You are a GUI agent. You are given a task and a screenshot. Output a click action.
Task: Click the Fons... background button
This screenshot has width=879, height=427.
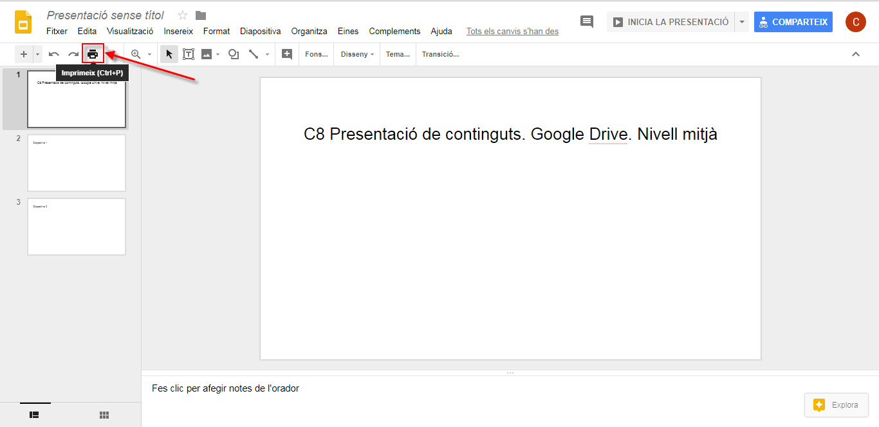pos(317,54)
